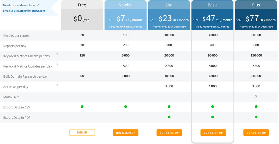Click the API Rows per day label
This screenshot has width=279, height=144.
point(16,87)
